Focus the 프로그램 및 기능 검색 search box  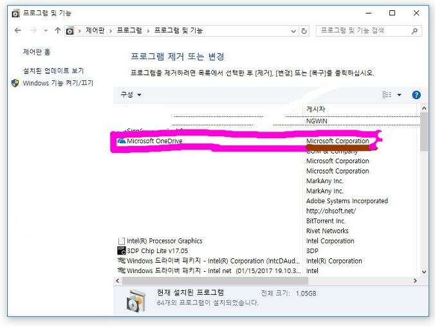click(369, 31)
